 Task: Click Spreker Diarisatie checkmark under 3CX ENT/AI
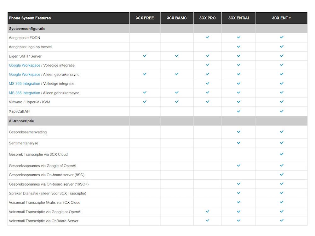(x=239, y=193)
